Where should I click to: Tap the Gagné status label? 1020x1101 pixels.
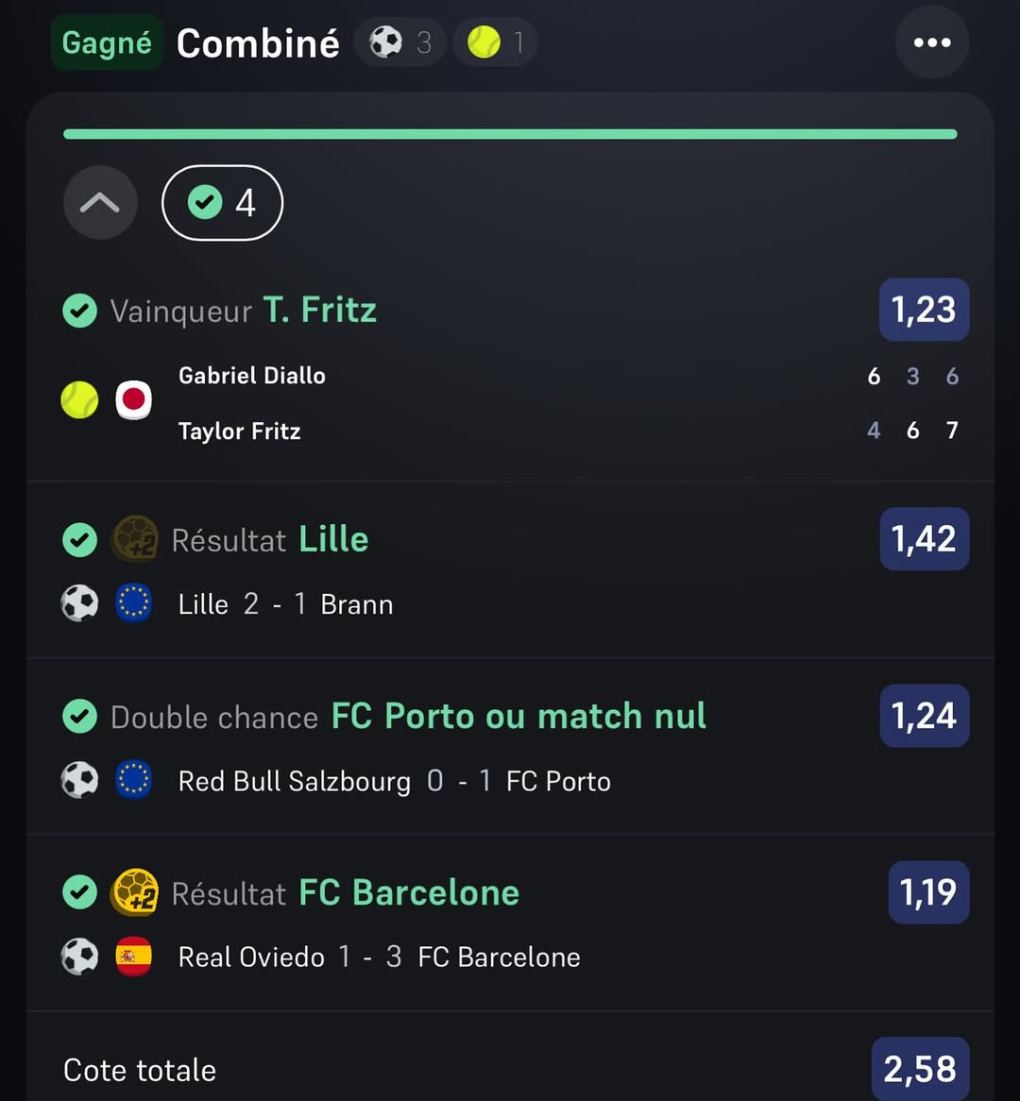coord(107,42)
